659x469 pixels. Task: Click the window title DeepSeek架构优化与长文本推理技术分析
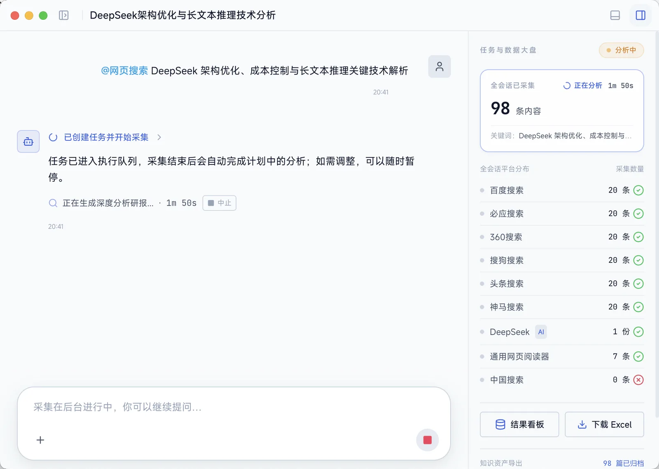tap(182, 15)
